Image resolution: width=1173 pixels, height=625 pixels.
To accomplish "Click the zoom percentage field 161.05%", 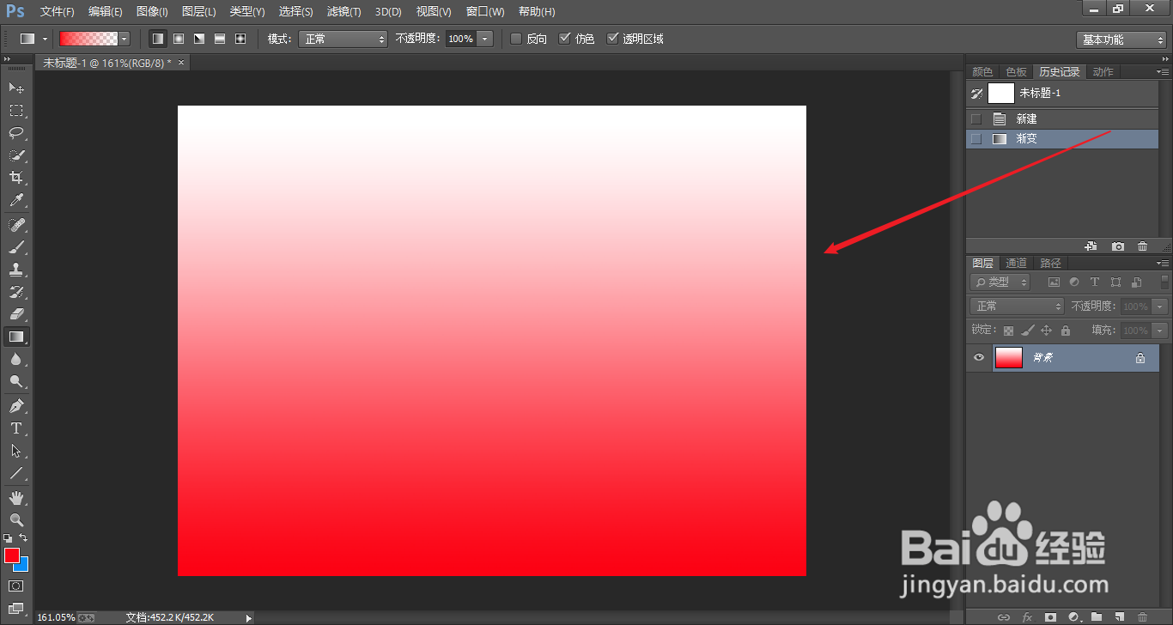I will click(56, 617).
